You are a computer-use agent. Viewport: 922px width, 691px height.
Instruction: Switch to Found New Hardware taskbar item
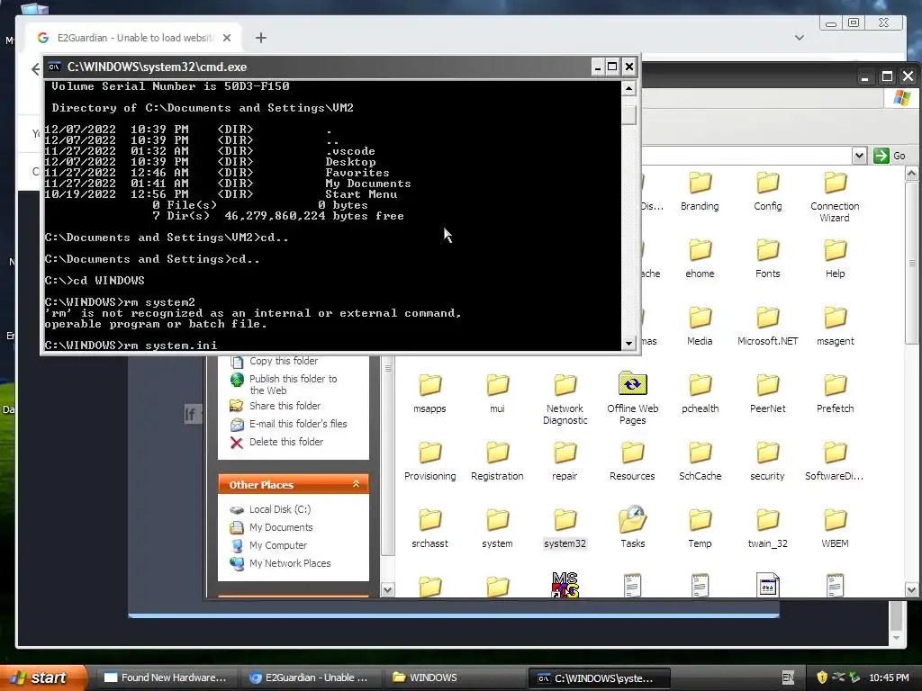[x=166, y=678]
